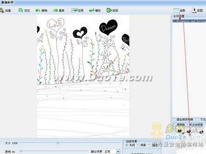Select the C:\Documents watermark list entry
Viewport: 206px width, 154px height.
pos(189,21)
